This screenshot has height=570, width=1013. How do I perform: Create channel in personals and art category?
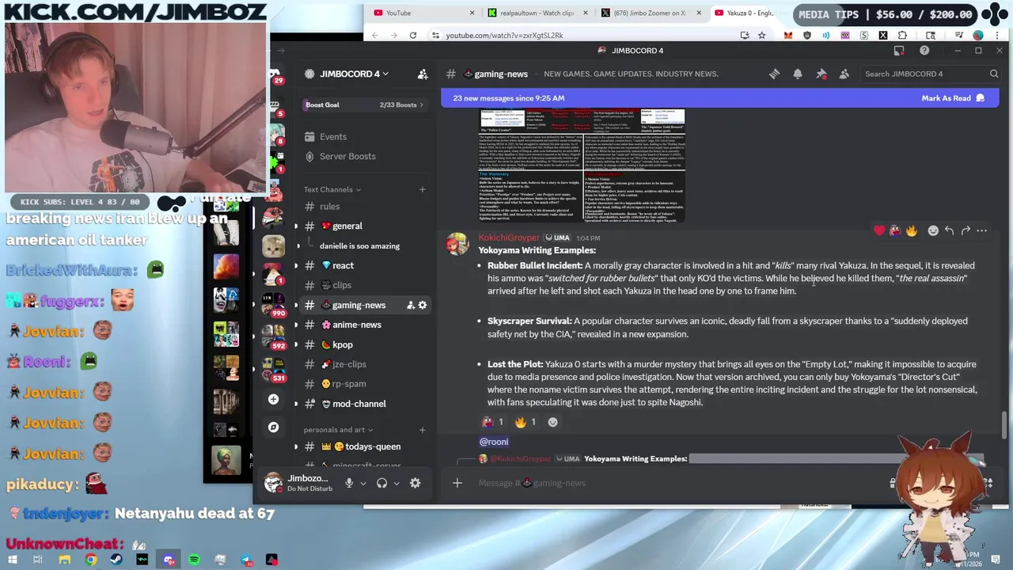pyautogui.click(x=422, y=430)
